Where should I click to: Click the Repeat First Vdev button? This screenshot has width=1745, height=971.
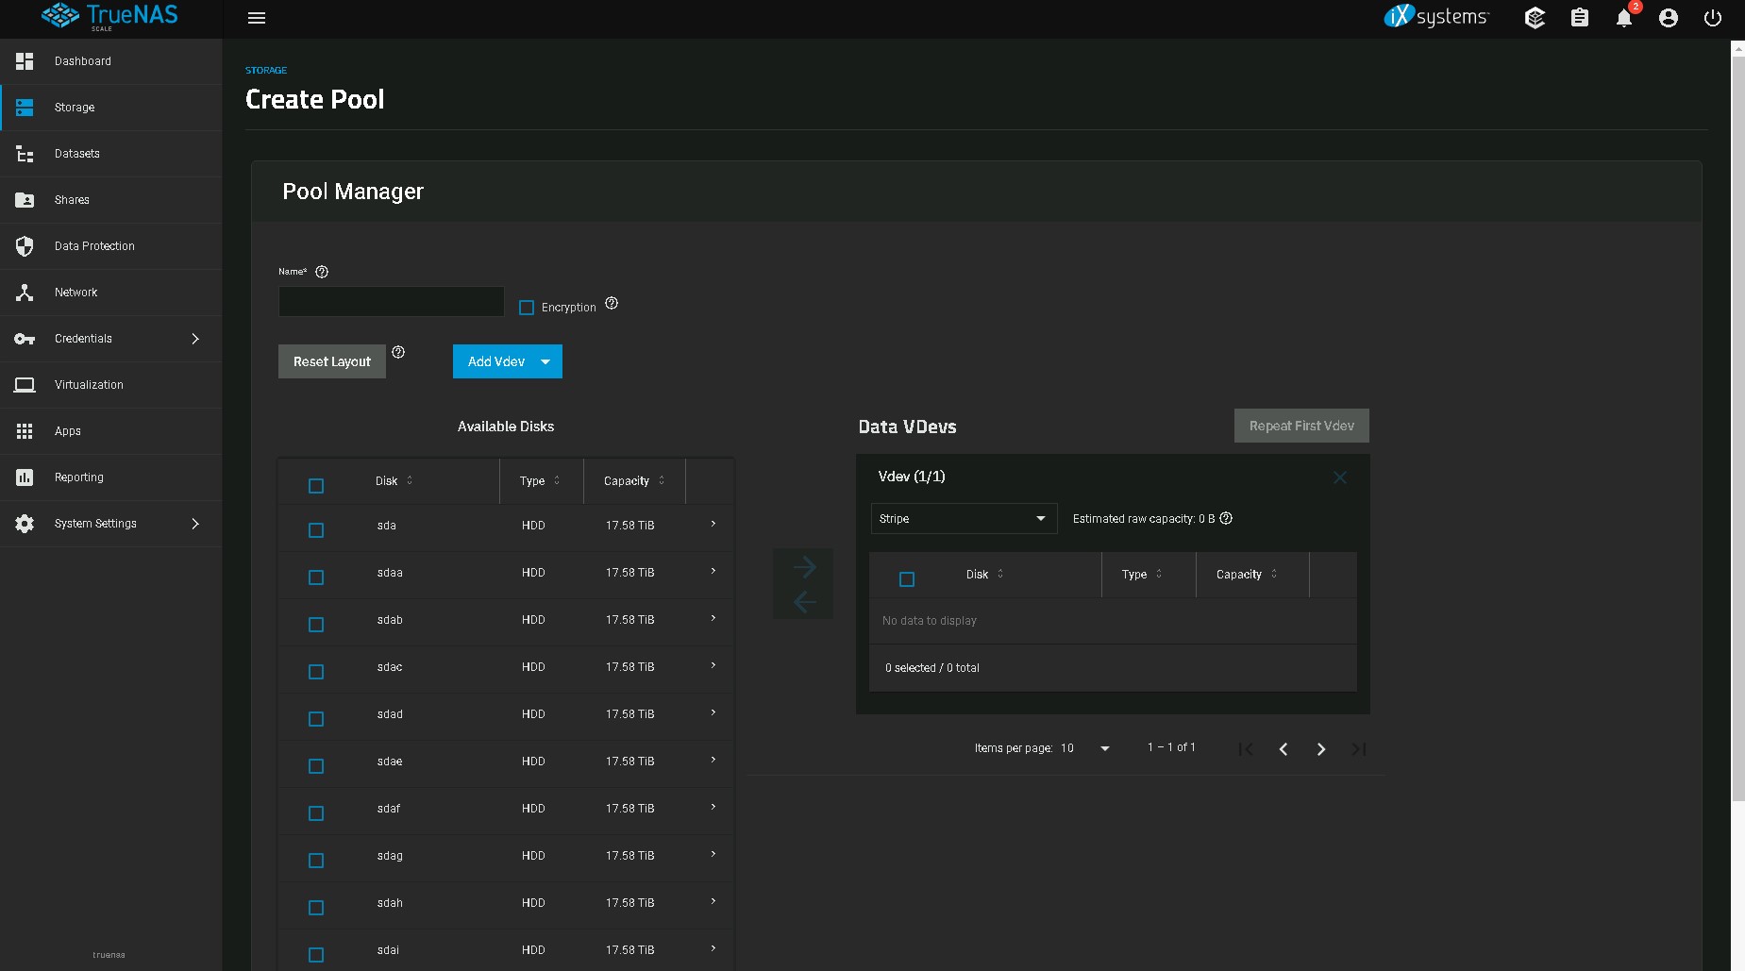(x=1300, y=426)
